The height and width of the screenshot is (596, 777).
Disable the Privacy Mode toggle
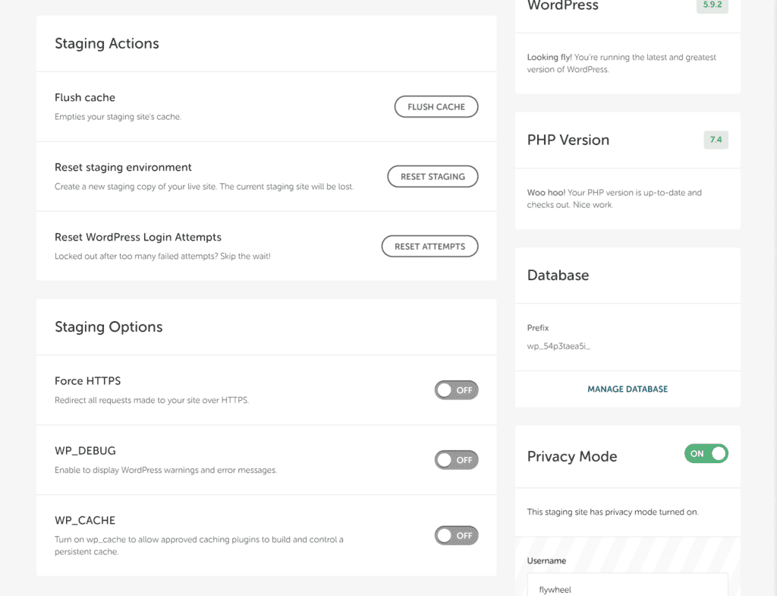tap(706, 454)
